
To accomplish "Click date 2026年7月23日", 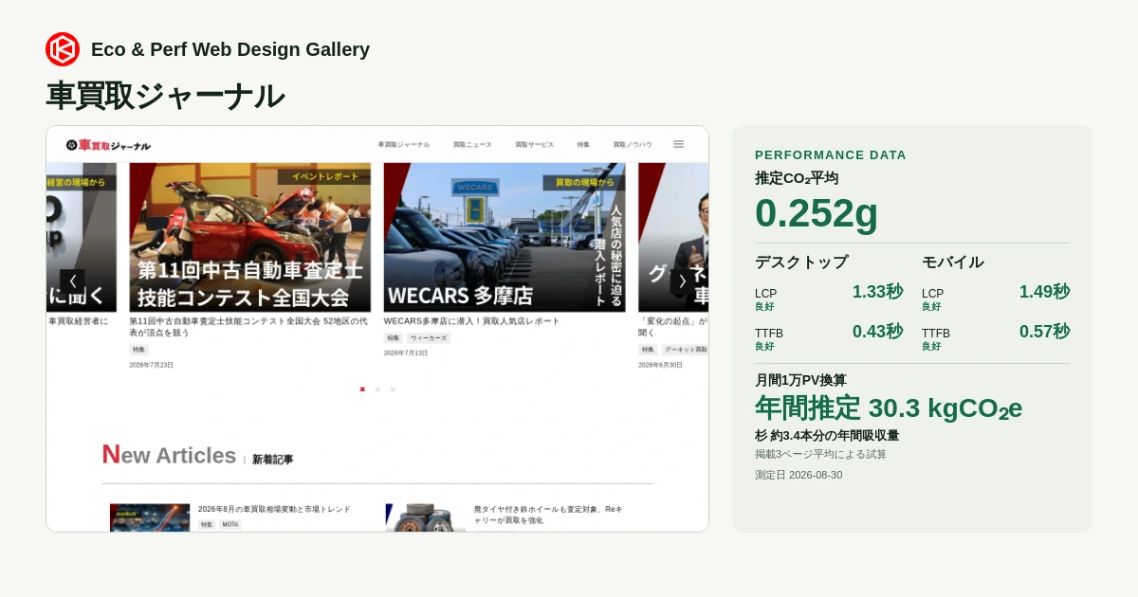I will coord(152,365).
